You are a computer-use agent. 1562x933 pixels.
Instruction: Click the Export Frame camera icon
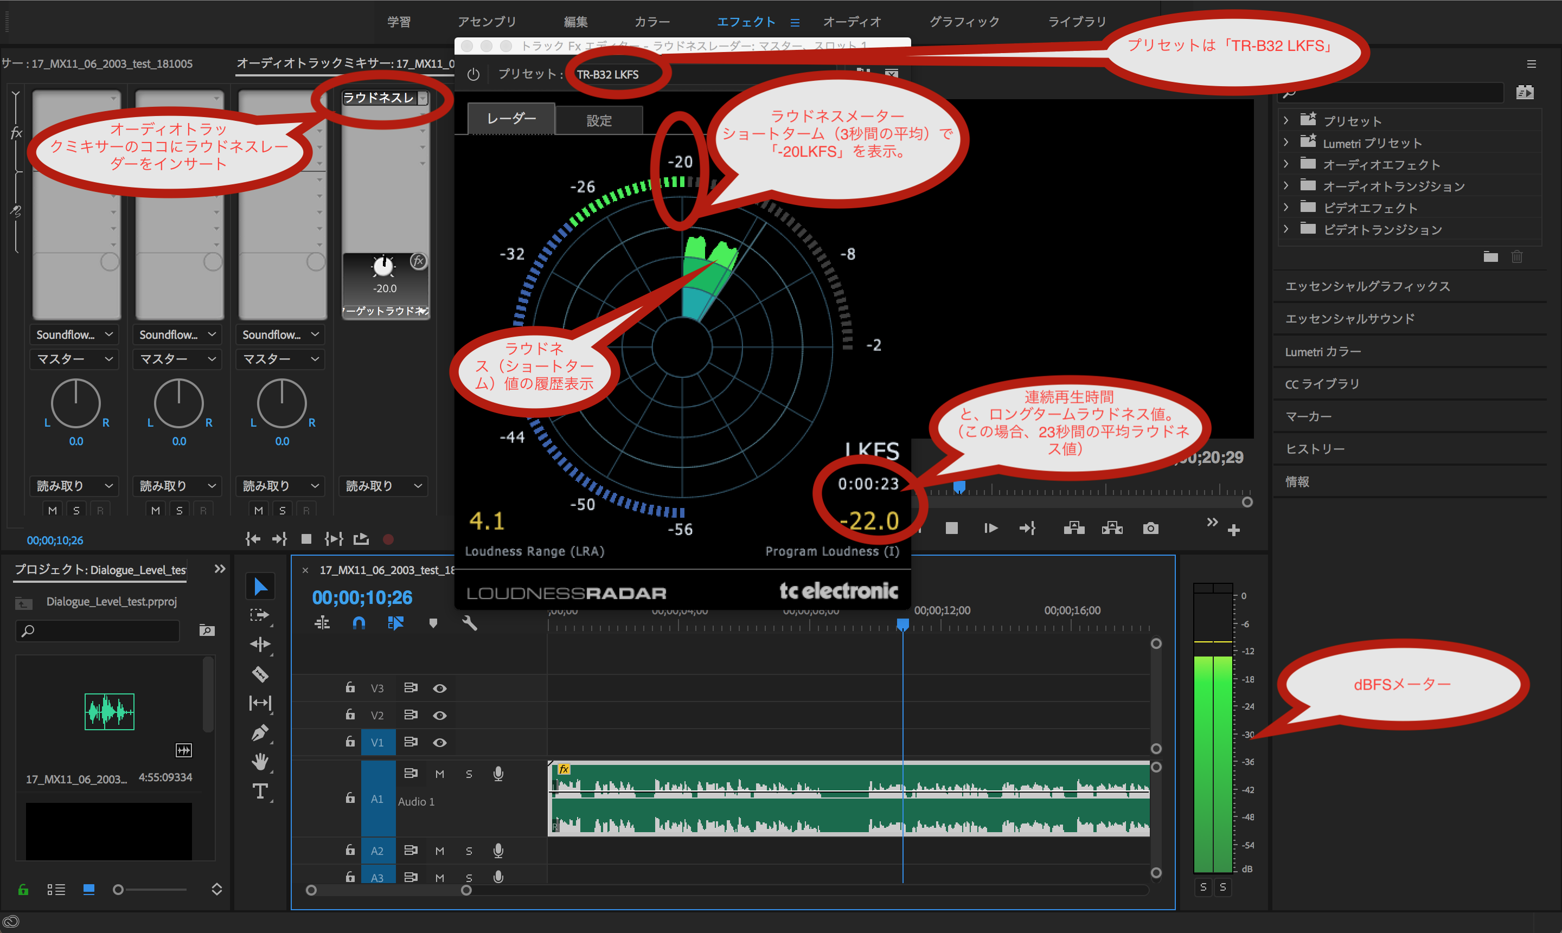1150,528
